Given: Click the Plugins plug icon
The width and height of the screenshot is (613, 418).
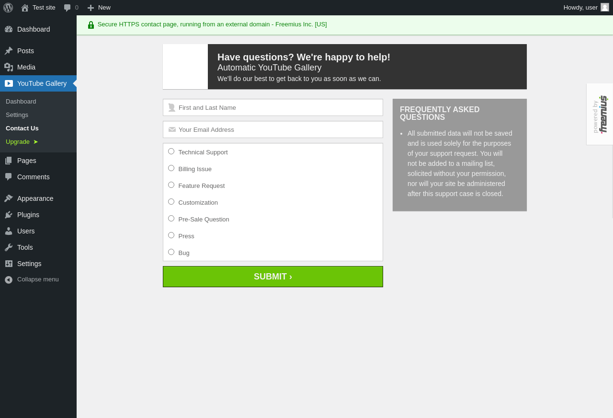Looking at the screenshot, I should [9, 215].
